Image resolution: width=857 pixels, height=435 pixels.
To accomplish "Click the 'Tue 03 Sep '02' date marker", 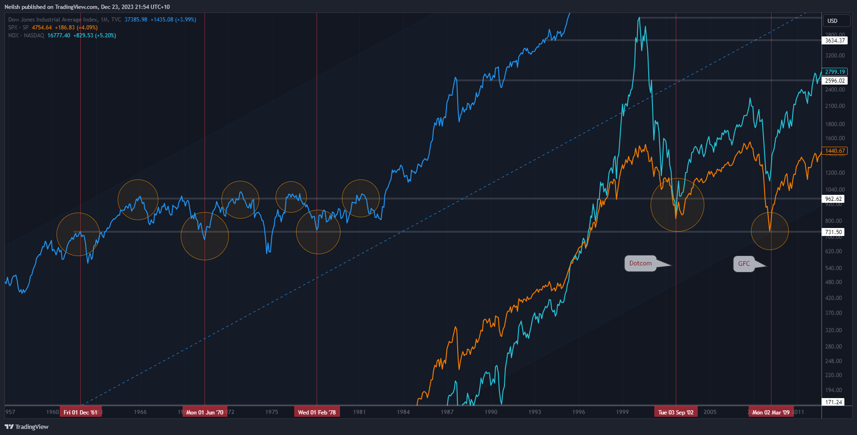I will tap(676, 412).
